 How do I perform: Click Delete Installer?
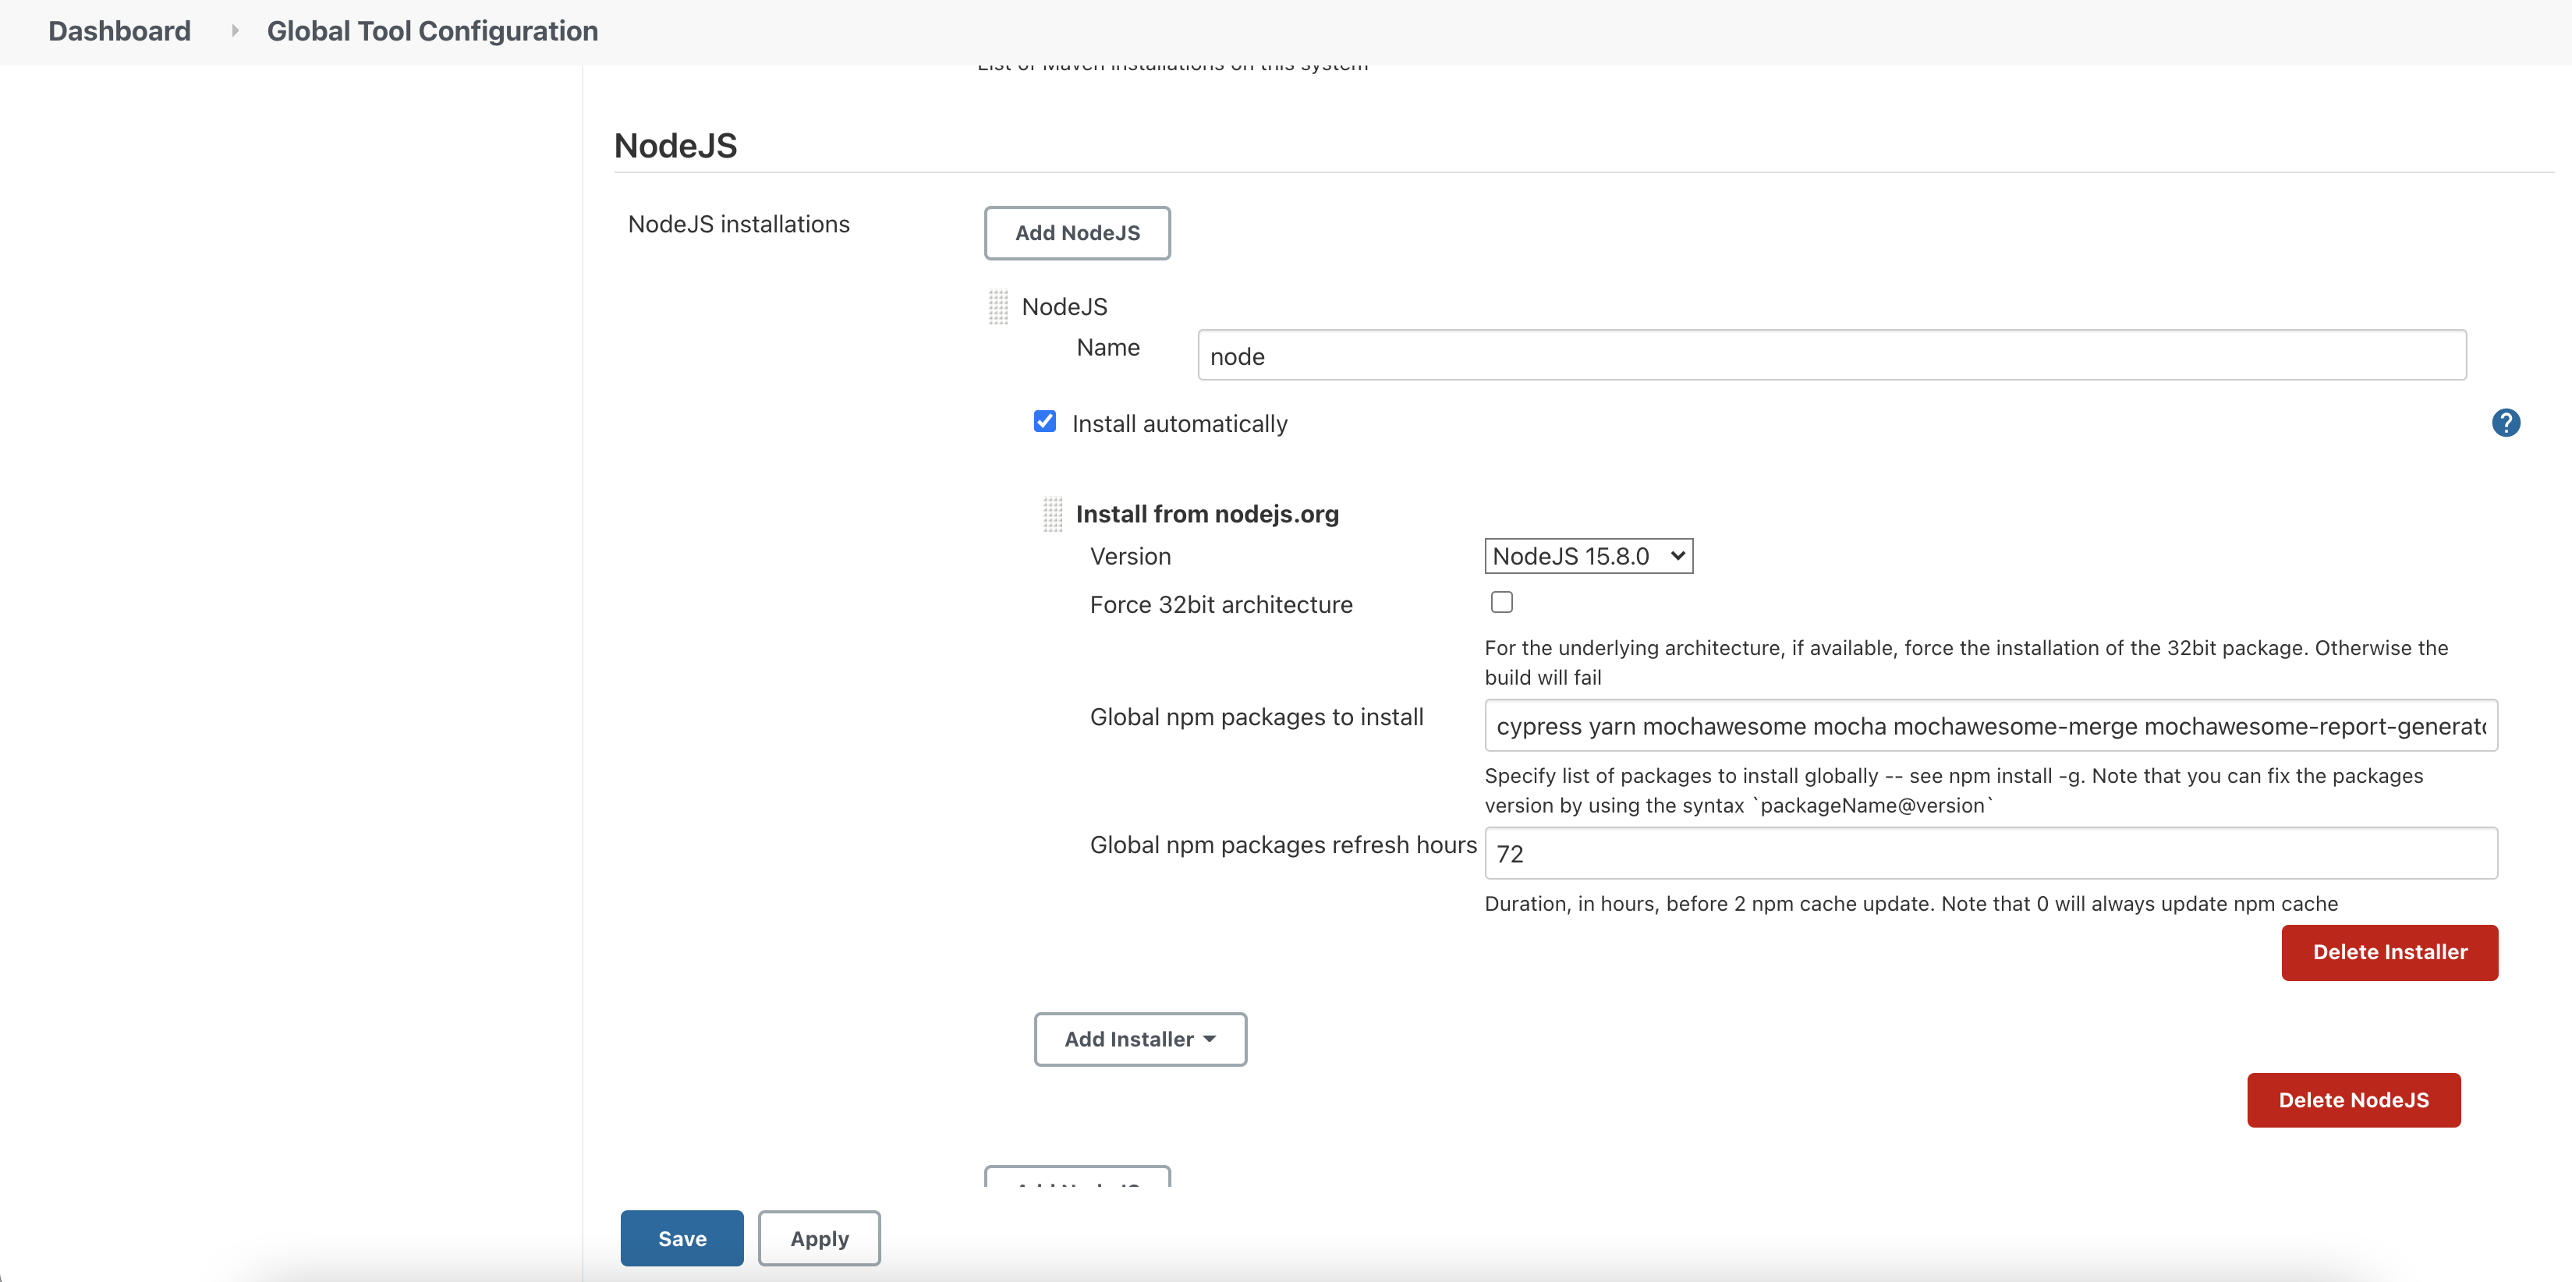click(x=2390, y=951)
